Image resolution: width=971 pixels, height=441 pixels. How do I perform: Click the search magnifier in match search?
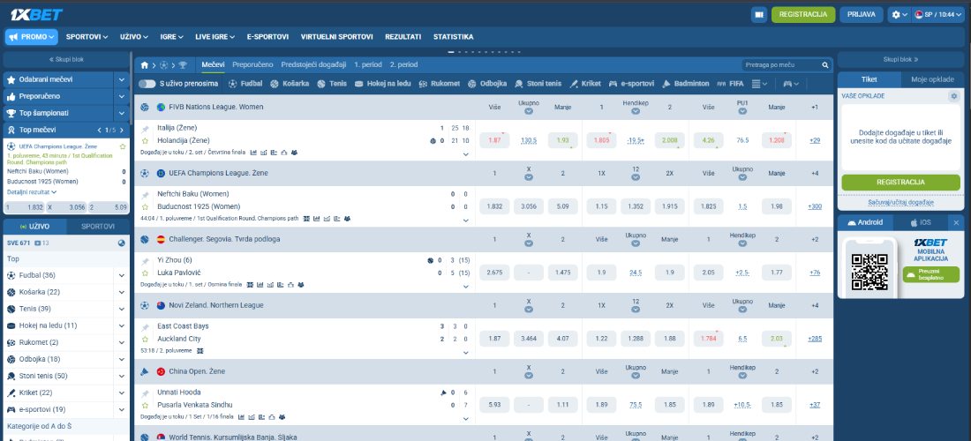tap(824, 65)
